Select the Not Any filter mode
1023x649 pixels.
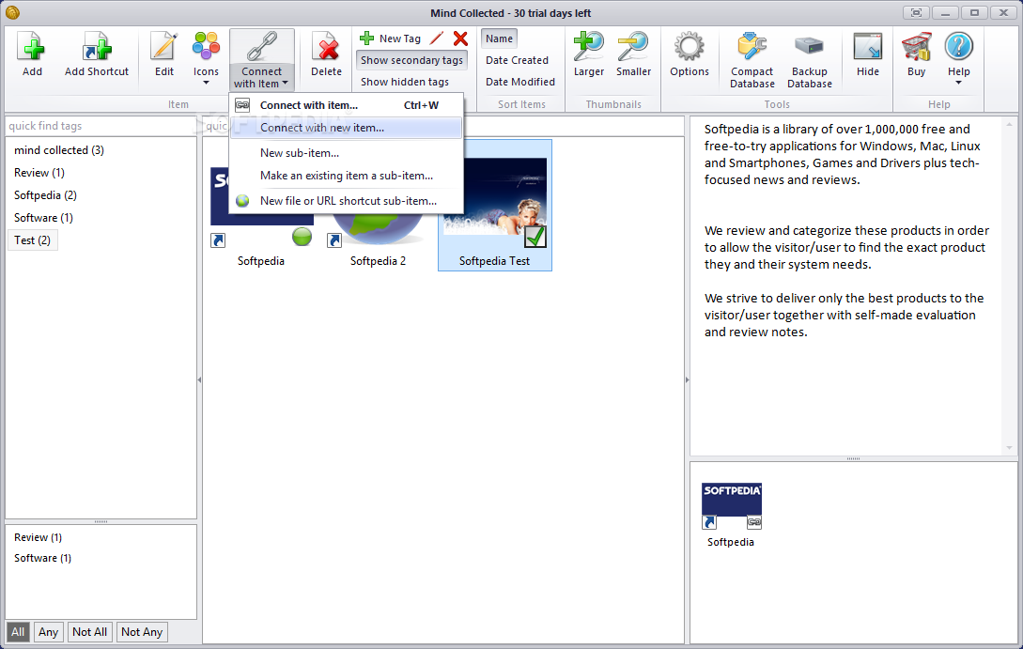pos(142,631)
